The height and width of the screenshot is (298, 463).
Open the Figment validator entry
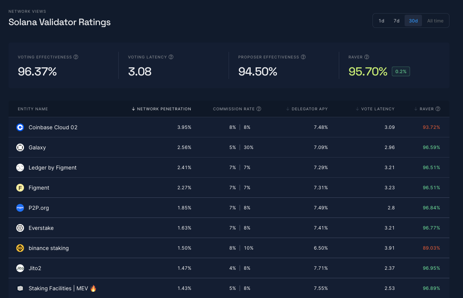[x=39, y=188]
